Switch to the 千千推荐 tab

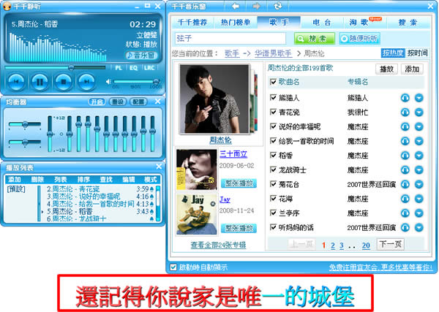[x=192, y=23]
